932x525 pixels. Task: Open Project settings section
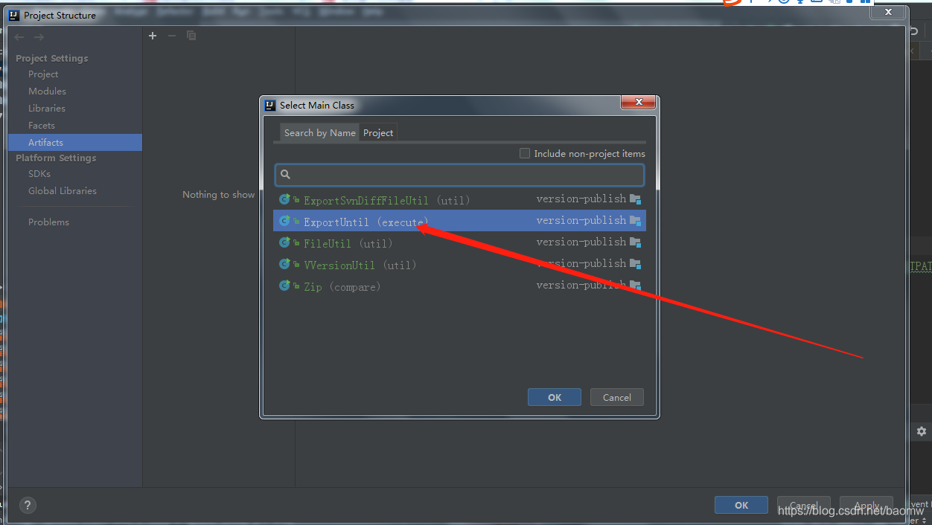coord(43,74)
